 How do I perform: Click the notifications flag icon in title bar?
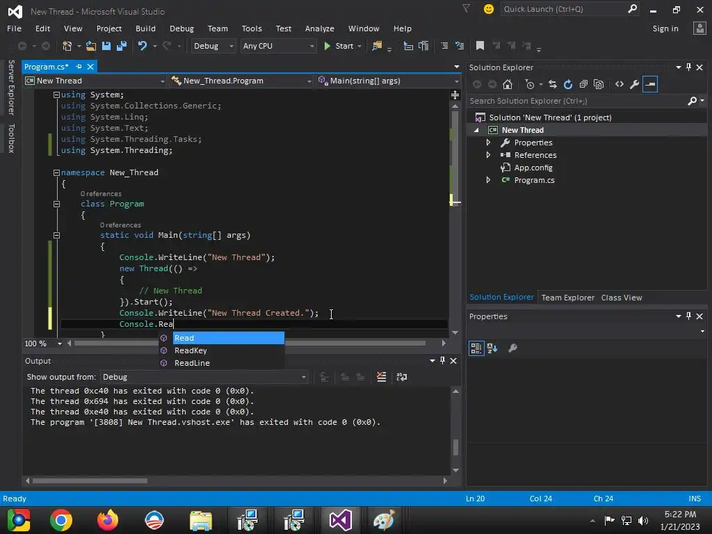pos(466,8)
